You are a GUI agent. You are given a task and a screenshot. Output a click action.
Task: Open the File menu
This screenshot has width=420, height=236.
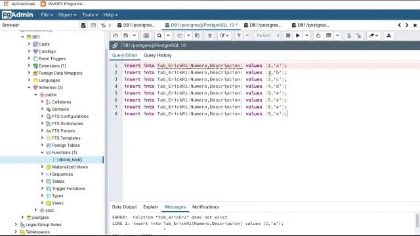[x=47, y=14]
